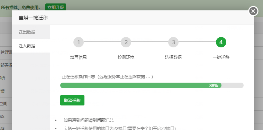Screen dimensions: 263x130
Task: Click step 3 circle for 选择数据
Action: pos(173,42)
